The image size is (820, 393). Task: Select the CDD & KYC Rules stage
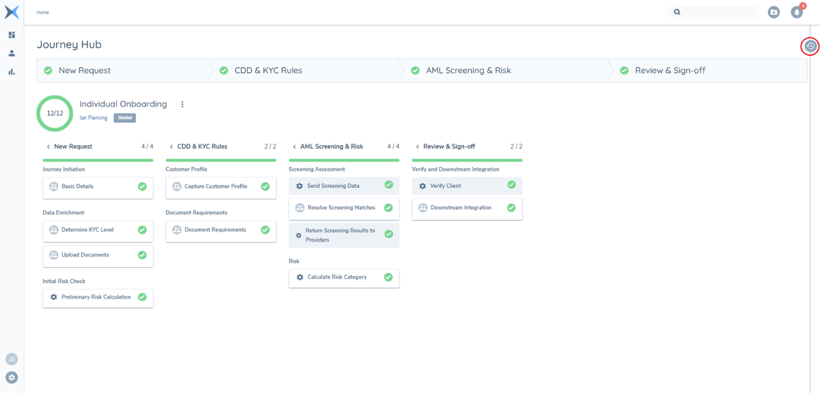[x=268, y=71]
